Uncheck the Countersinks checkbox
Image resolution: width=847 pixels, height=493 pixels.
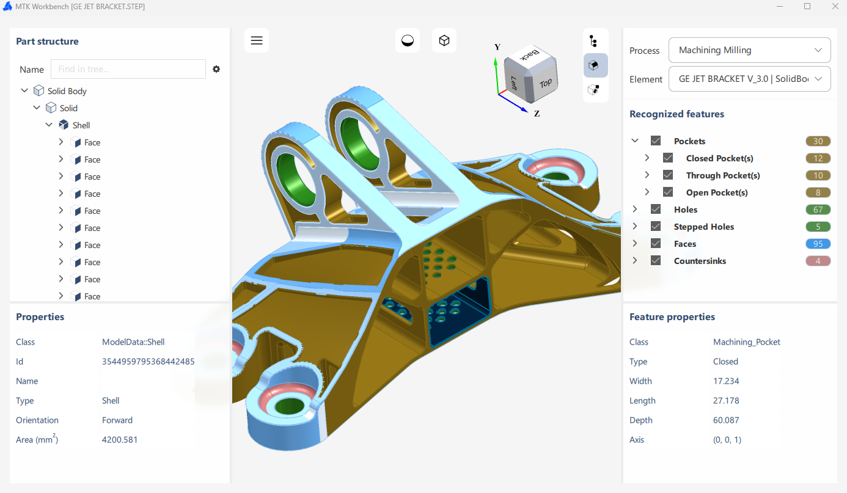tap(656, 260)
